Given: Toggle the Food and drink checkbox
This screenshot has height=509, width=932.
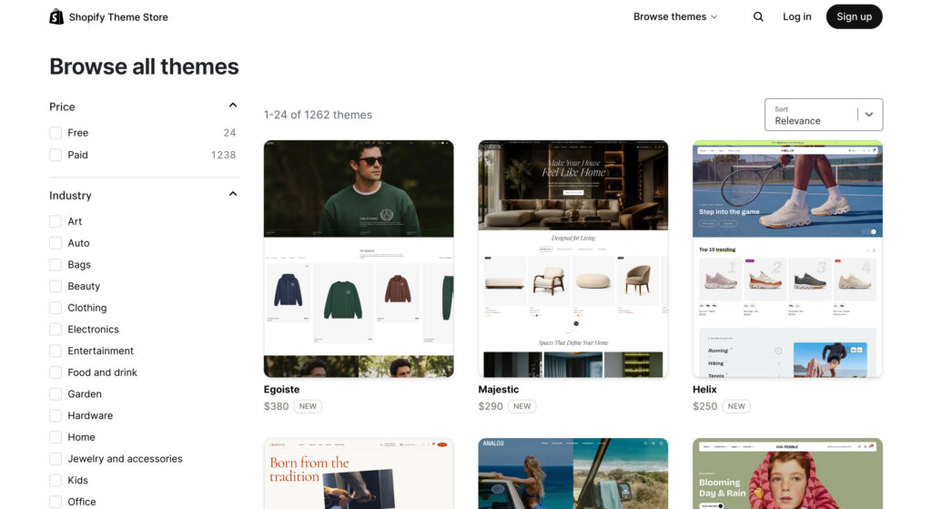Looking at the screenshot, I should tap(56, 372).
